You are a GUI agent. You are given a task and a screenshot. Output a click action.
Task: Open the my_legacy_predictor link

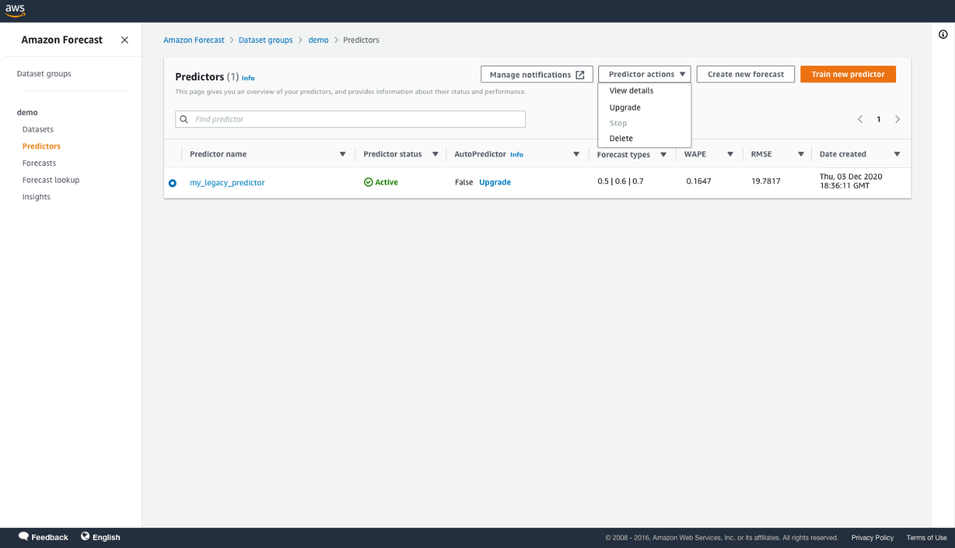227,183
